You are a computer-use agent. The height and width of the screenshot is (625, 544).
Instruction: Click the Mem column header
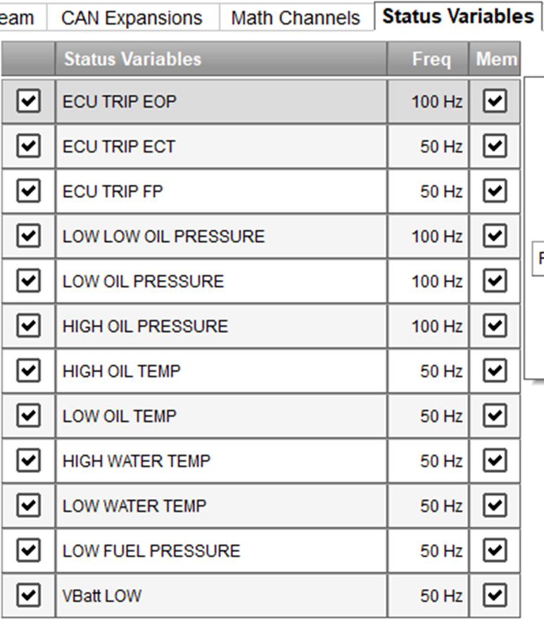tap(495, 60)
